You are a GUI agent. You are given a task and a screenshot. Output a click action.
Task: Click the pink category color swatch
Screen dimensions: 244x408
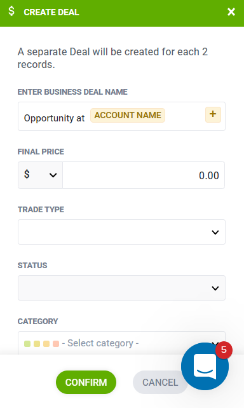[x=56, y=344]
